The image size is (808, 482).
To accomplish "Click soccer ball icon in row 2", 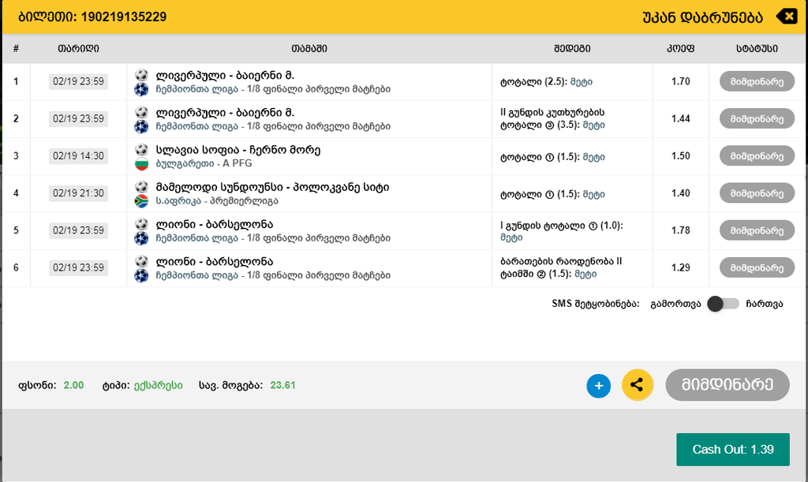I will [141, 112].
